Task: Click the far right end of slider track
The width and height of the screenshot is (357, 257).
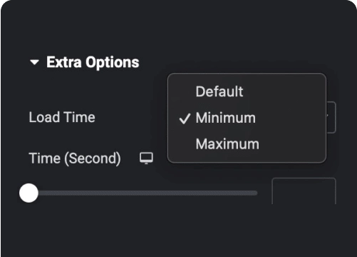Action: click(x=256, y=193)
